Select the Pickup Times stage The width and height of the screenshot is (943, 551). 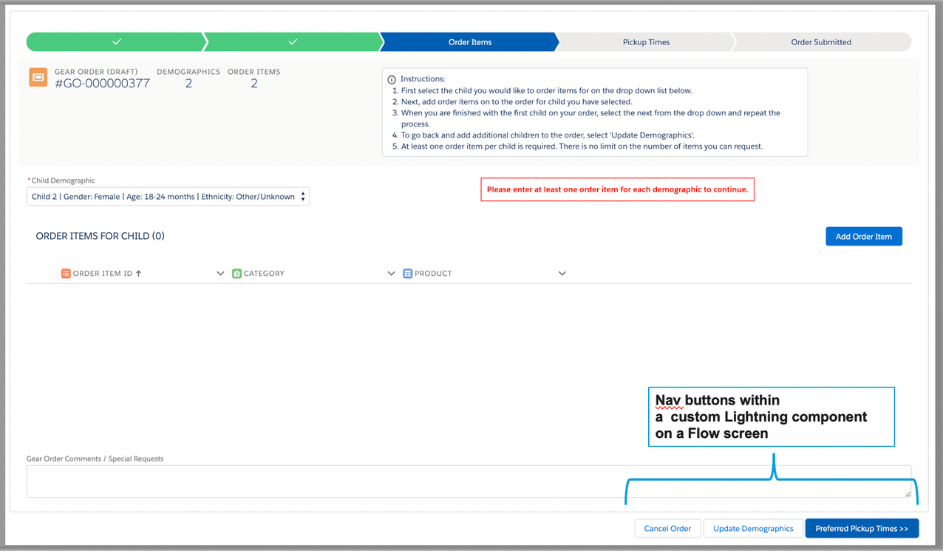pos(645,41)
